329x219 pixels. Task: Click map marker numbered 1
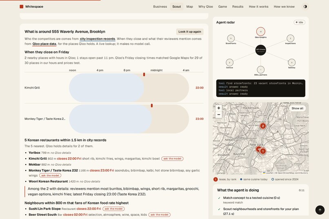[x=263, y=151]
